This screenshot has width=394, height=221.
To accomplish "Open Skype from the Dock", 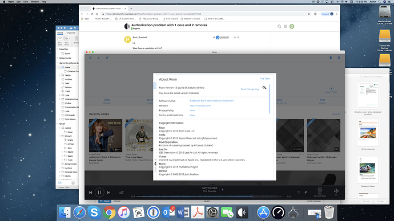I will (94, 212).
